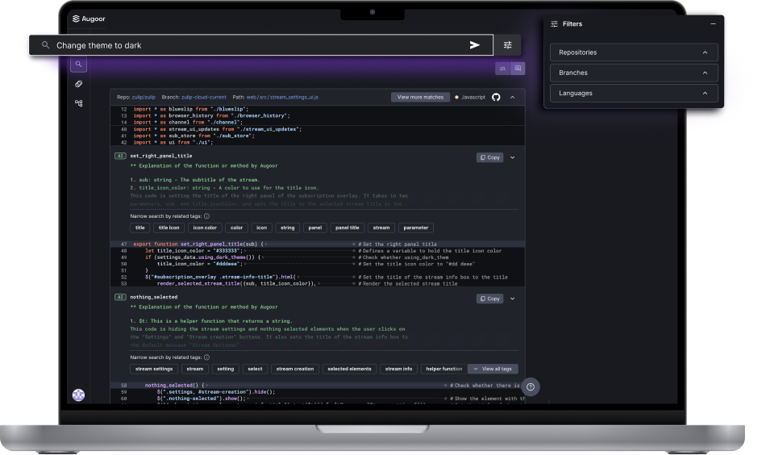This screenshot has width=766, height=455.
Task: Open the zulip-cloud-current branch link
Action: [204, 98]
